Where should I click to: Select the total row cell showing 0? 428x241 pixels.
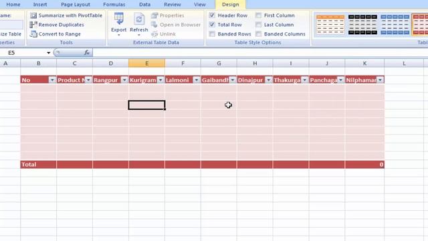pos(364,164)
